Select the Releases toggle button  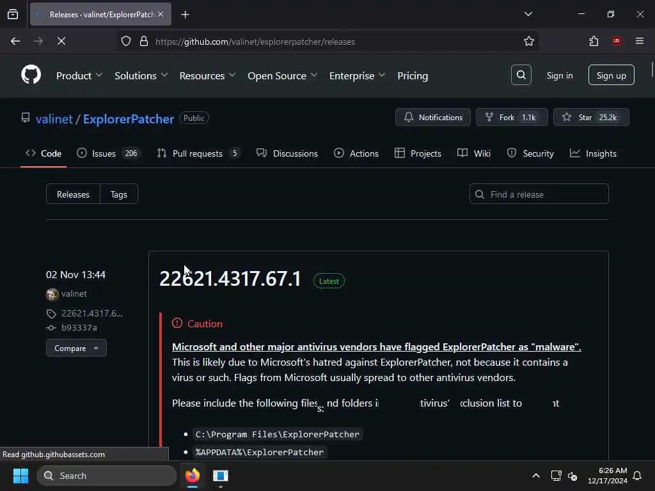point(73,194)
